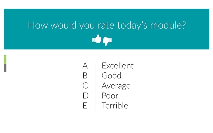Click the word "module?" in the title

[168, 25]
